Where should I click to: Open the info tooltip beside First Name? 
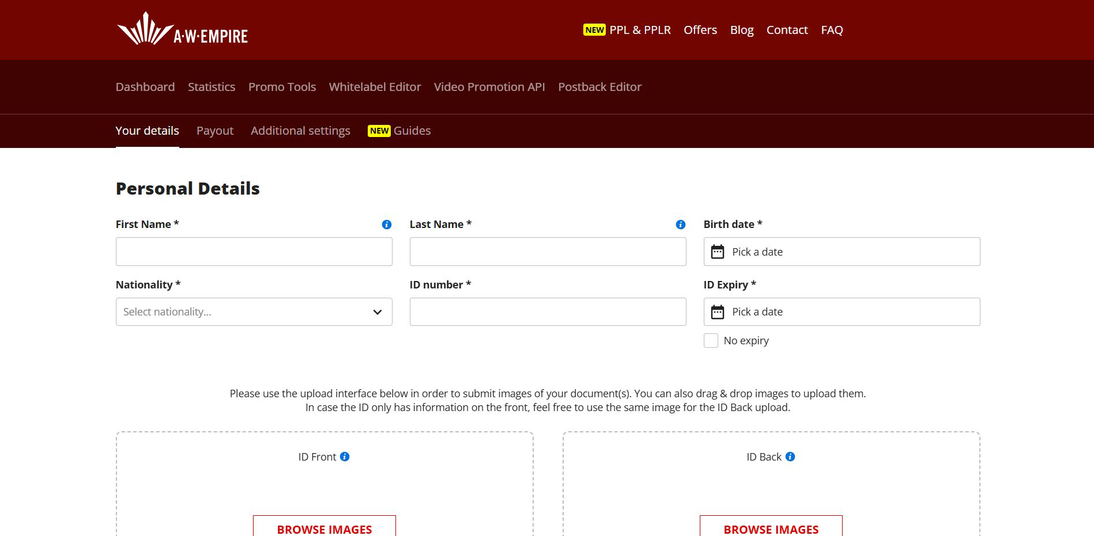tap(386, 225)
